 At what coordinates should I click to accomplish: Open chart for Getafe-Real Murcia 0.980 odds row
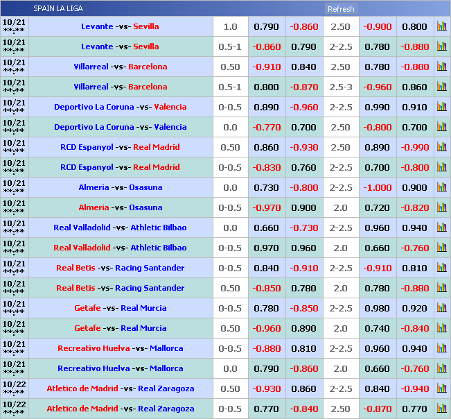441,308
